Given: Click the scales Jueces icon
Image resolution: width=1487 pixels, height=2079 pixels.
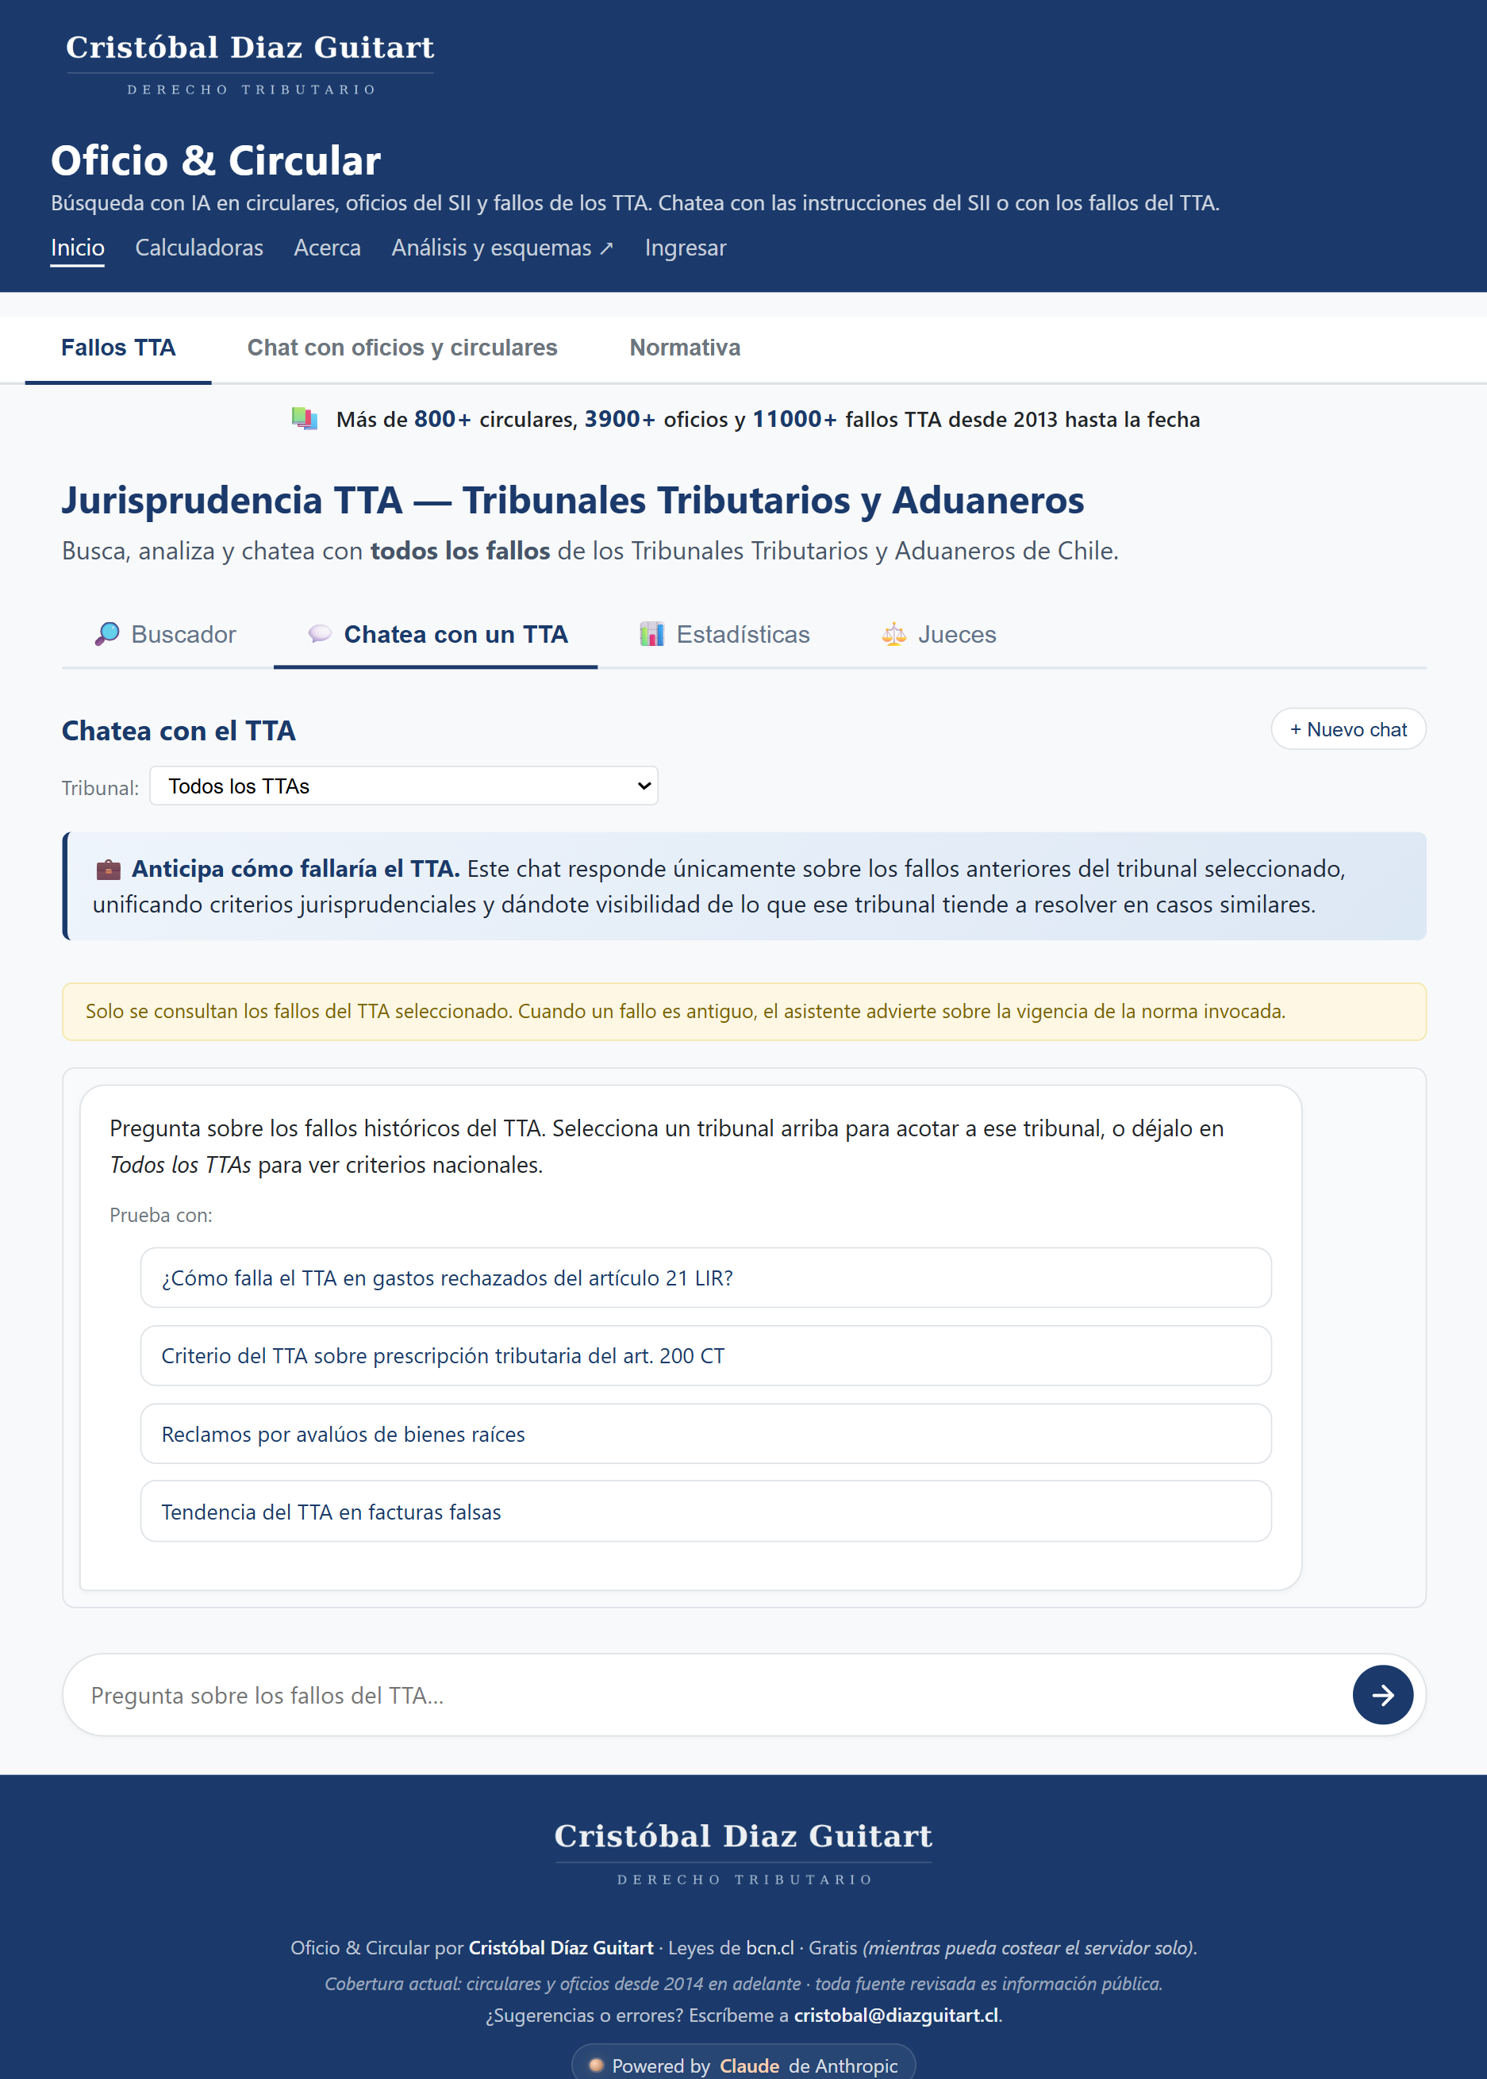Looking at the screenshot, I should 893,633.
